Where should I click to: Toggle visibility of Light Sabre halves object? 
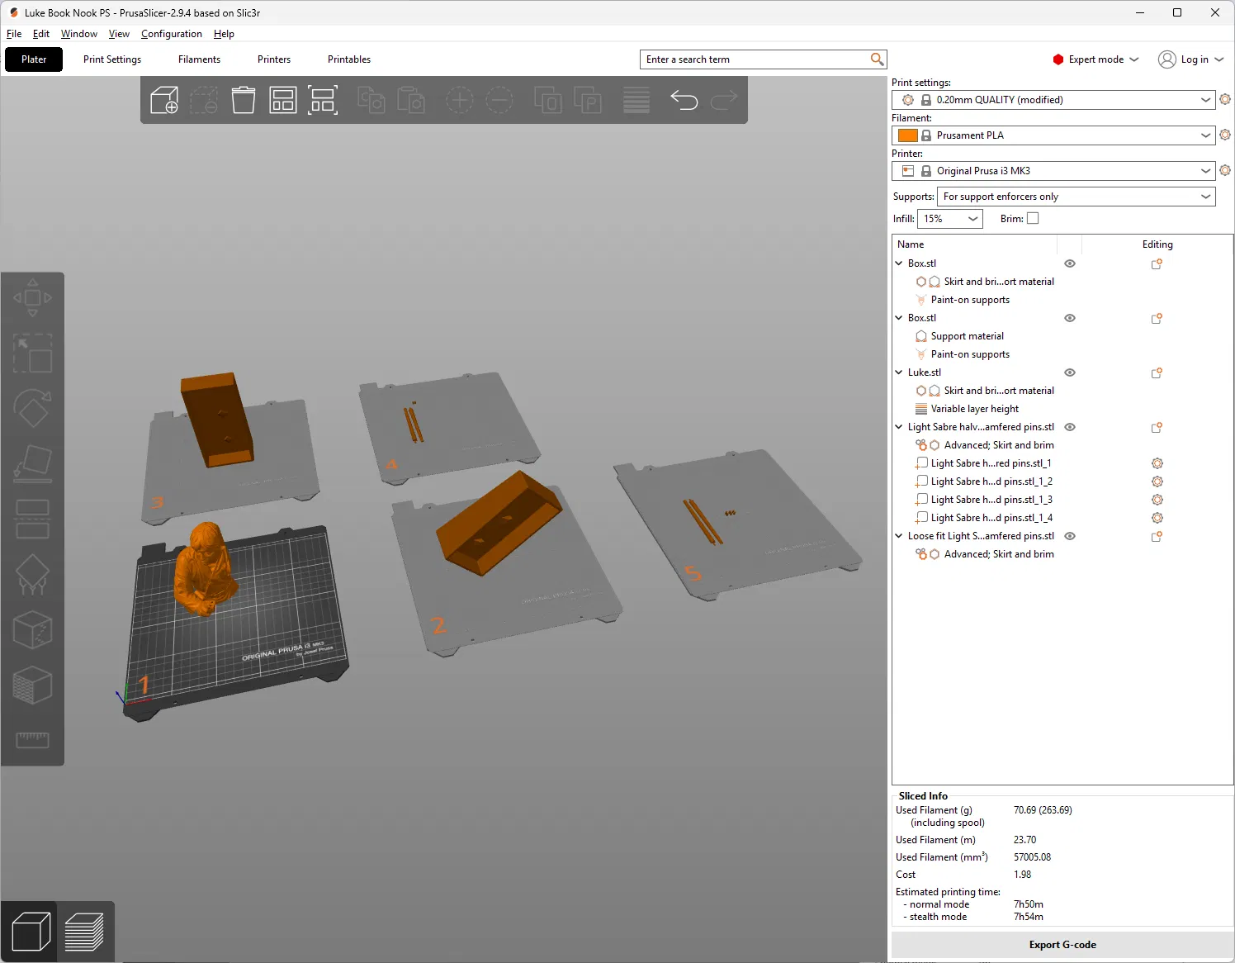coord(1070,427)
